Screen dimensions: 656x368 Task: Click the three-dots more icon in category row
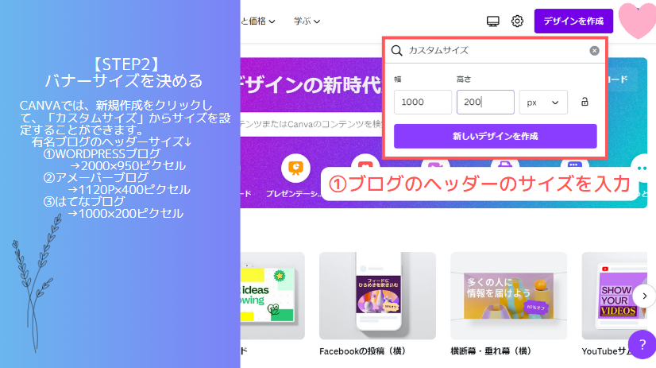point(642,169)
